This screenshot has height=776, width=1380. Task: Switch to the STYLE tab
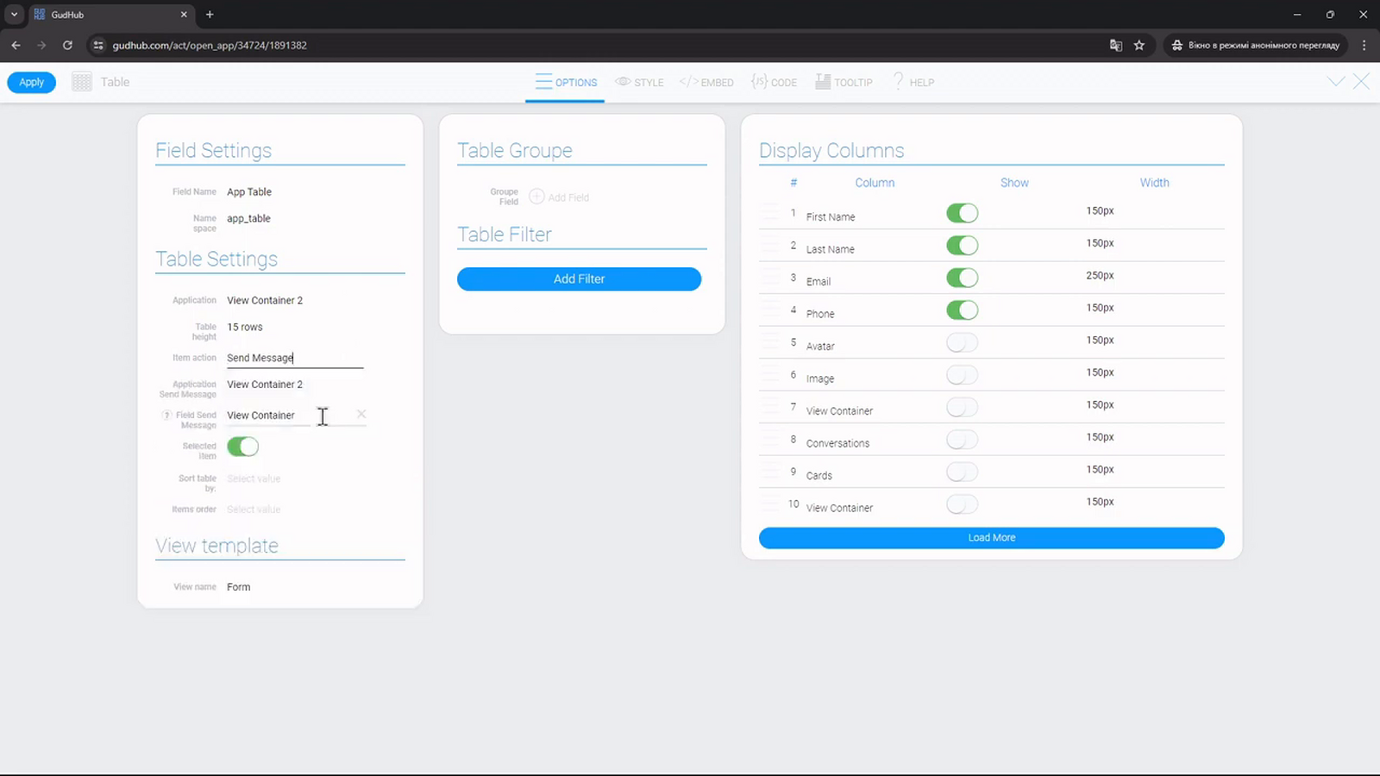coord(640,82)
